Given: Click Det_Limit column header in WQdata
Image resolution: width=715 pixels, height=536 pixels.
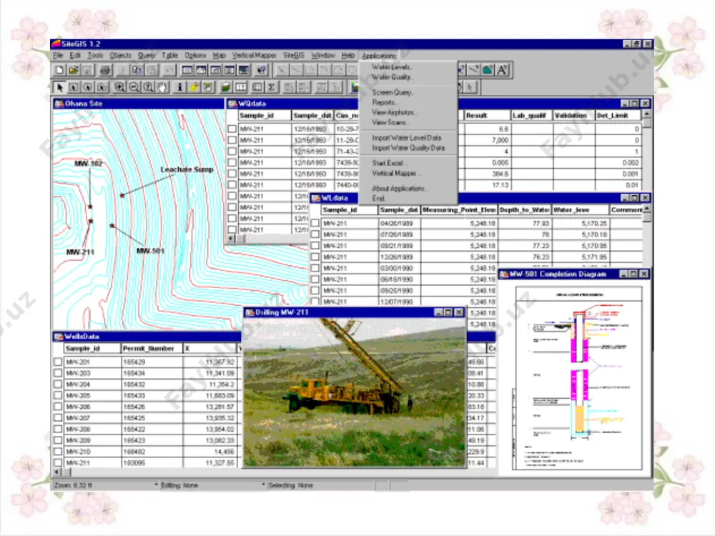Looking at the screenshot, I should 618,116.
